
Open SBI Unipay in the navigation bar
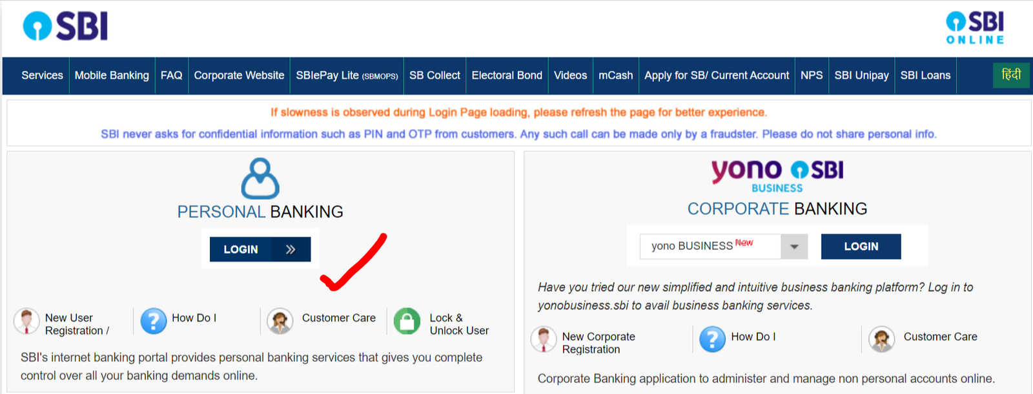click(861, 76)
